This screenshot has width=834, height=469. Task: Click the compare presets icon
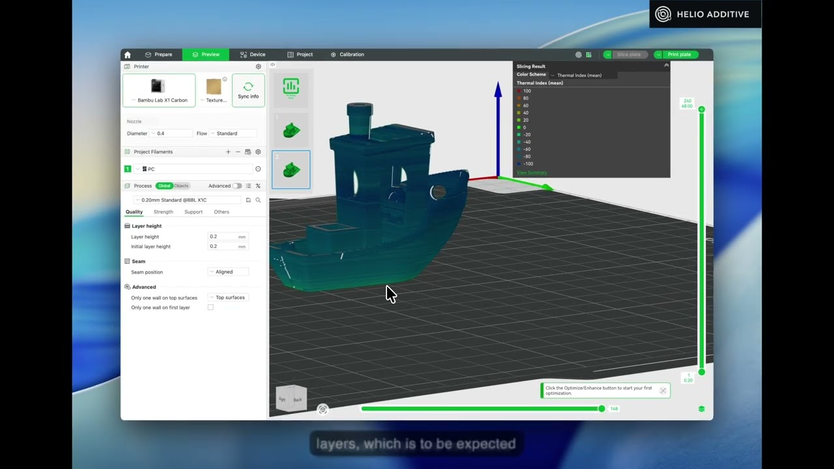click(258, 186)
